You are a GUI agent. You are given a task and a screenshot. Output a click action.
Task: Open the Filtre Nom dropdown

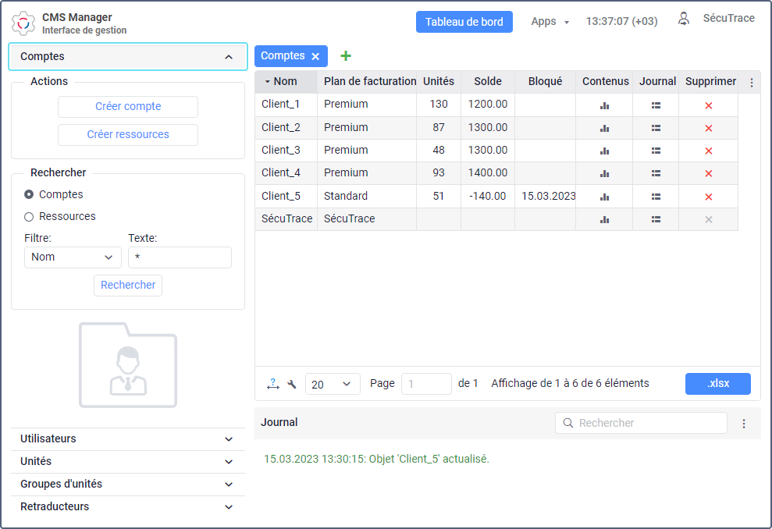73,257
